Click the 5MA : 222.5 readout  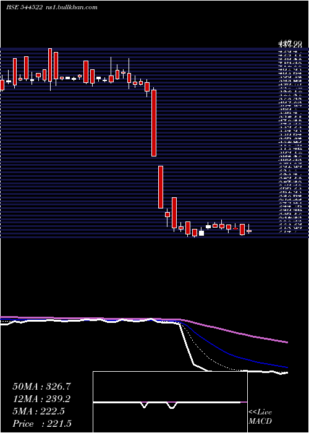pos(38,411)
